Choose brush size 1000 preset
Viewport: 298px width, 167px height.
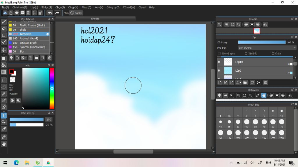click(281, 134)
